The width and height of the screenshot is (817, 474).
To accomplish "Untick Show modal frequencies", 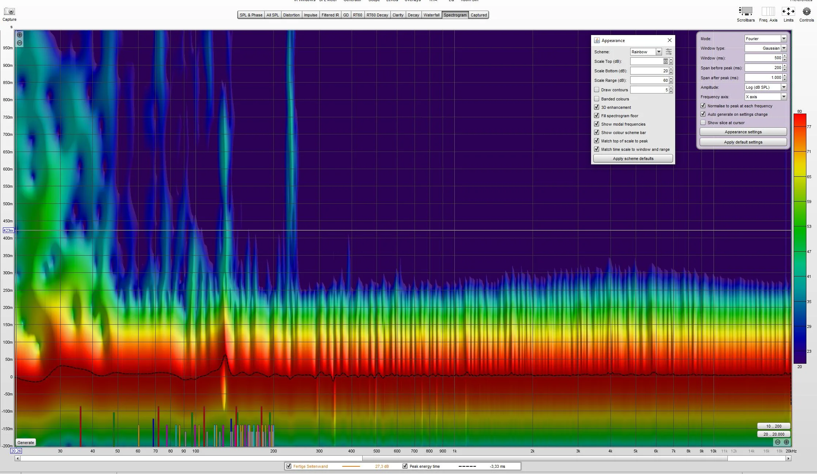I will [x=597, y=124].
